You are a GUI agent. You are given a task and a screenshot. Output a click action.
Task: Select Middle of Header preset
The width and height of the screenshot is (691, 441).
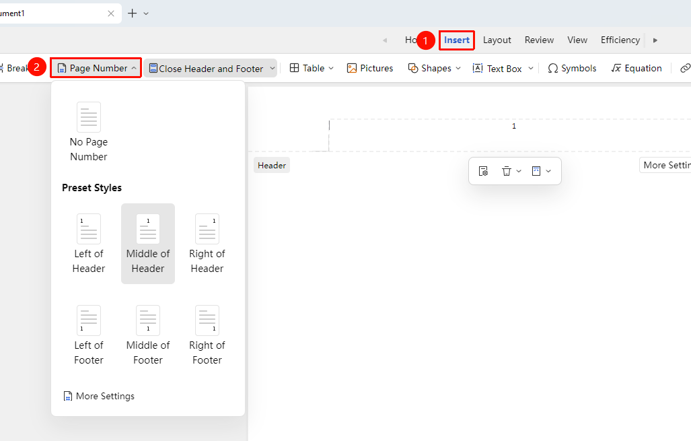pos(148,244)
